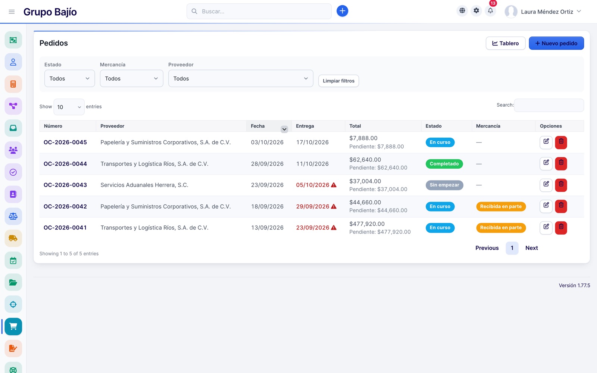Open the notifications bell

(491, 11)
